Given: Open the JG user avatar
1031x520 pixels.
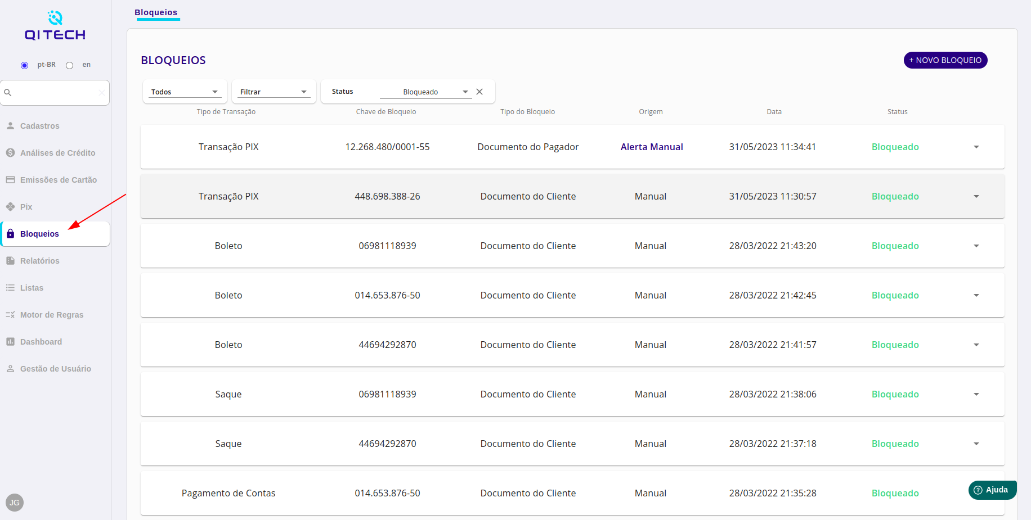Looking at the screenshot, I should pyautogui.click(x=15, y=503).
